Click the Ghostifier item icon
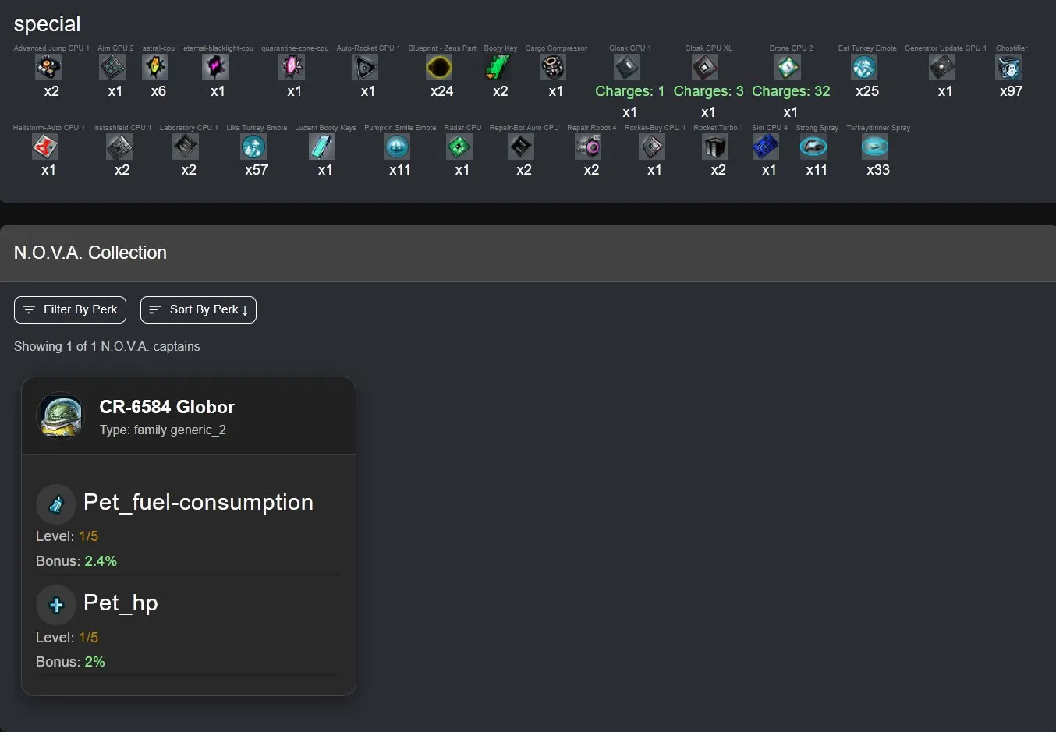 coord(1008,68)
